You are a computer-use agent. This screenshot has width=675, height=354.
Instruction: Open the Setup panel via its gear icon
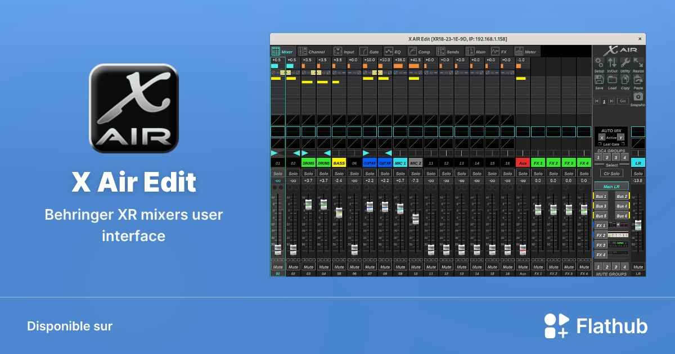click(600, 62)
